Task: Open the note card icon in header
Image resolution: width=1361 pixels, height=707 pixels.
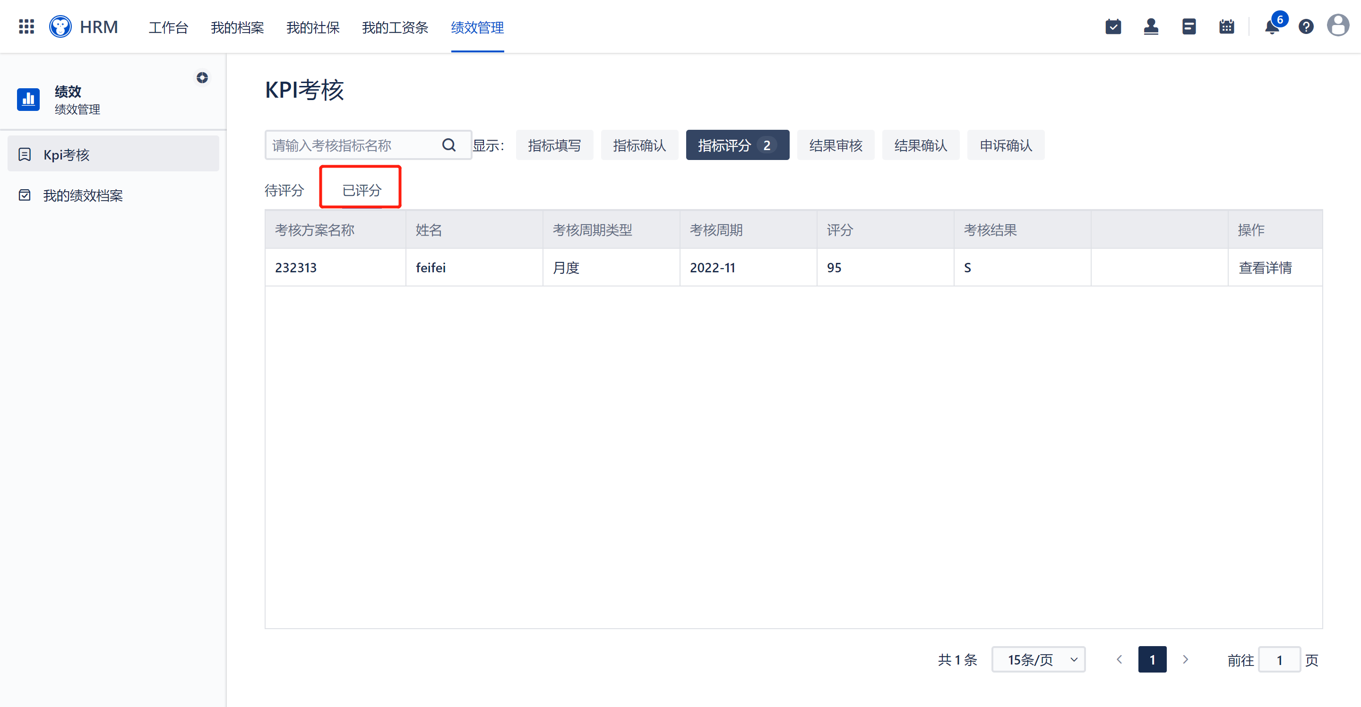Action: tap(1189, 26)
